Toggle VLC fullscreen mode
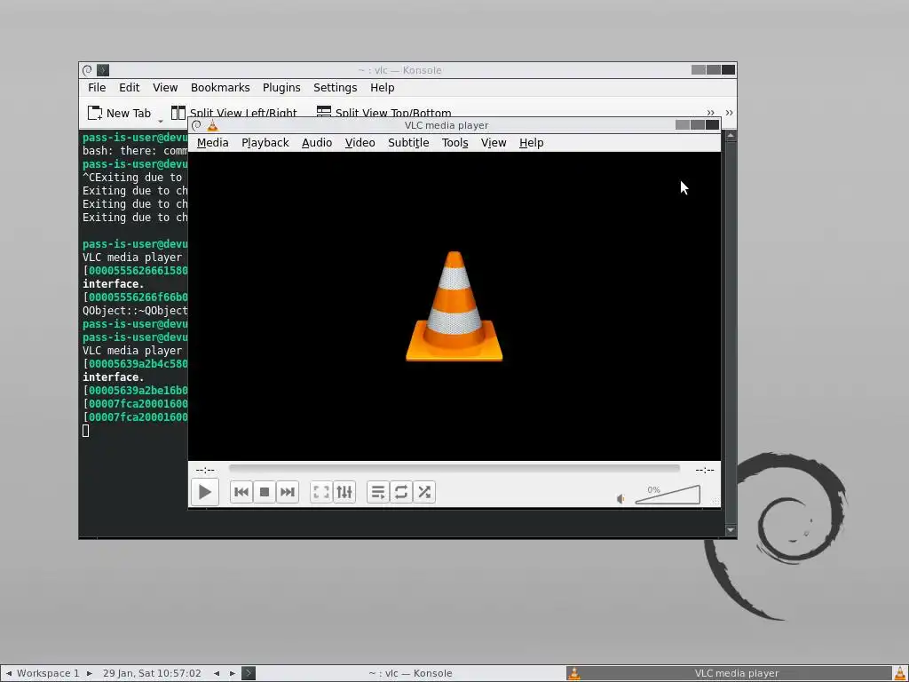Viewport: 909px width, 682px height. [x=321, y=492]
